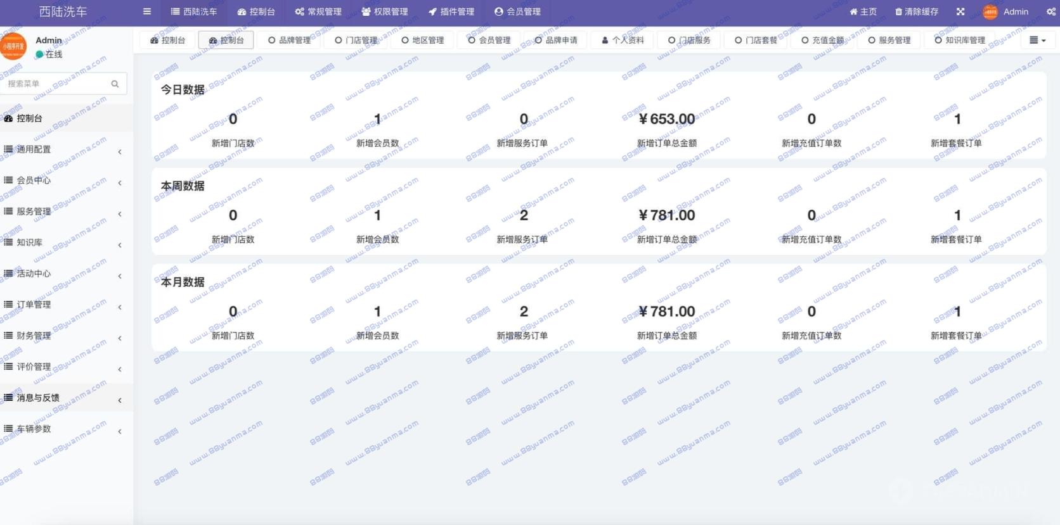Image resolution: width=1060 pixels, height=525 pixels.
Task: Click the 搜索菜单 search field
Action: 56,84
